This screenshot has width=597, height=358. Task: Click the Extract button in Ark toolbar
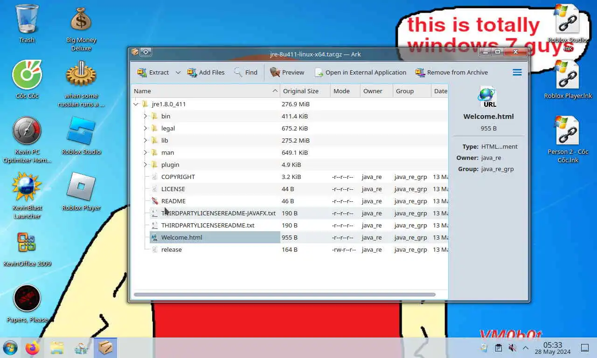[153, 72]
